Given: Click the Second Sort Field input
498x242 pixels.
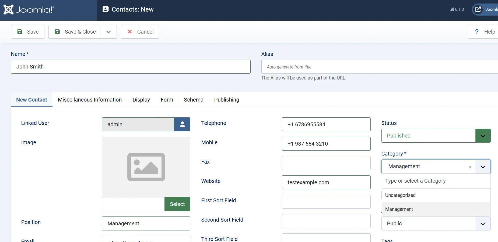Looking at the screenshot, I should [326, 221].
